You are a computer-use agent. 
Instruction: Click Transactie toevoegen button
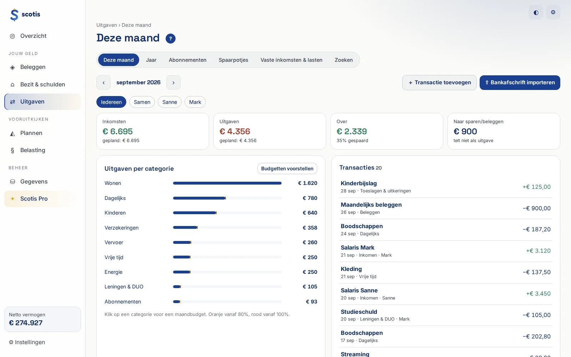(439, 82)
